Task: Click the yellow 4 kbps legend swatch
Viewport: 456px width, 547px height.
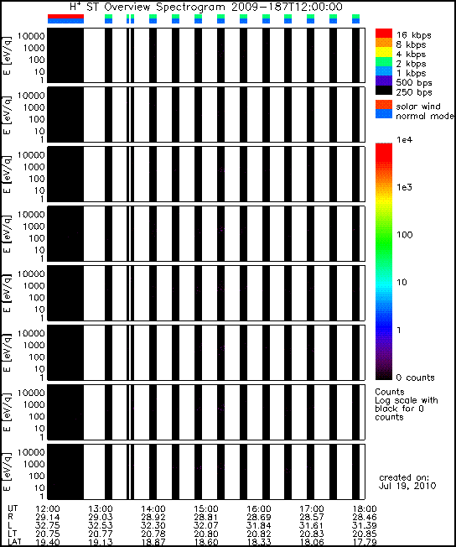Action: pyautogui.click(x=383, y=52)
